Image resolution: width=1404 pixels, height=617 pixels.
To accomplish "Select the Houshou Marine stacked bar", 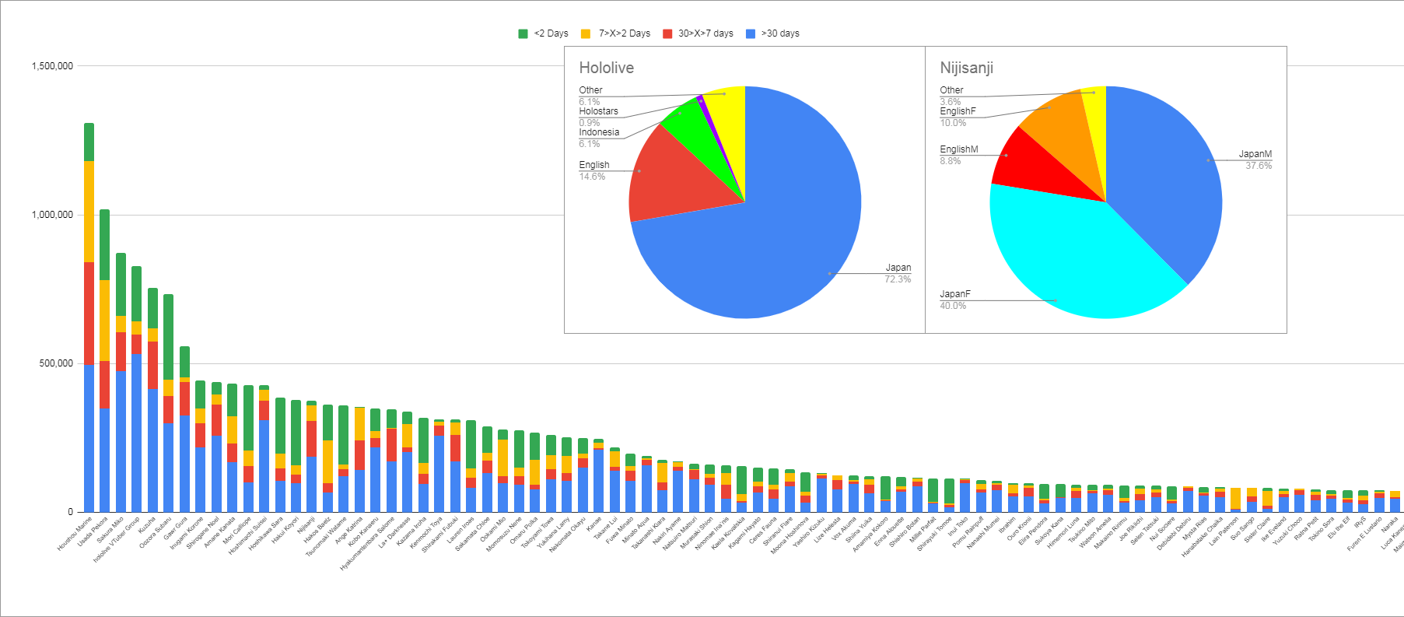I will [x=89, y=317].
